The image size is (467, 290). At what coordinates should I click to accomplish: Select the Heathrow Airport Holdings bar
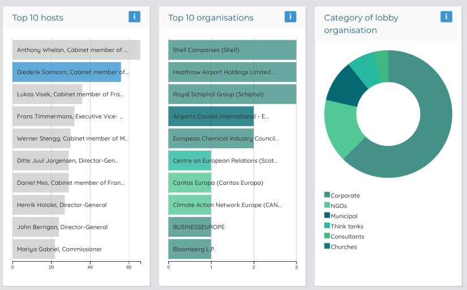pyautogui.click(x=232, y=72)
